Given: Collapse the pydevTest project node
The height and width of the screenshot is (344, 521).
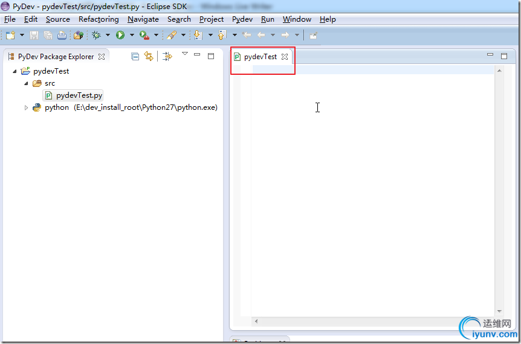Looking at the screenshot, I should pyautogui.click(x=15, y=71).
